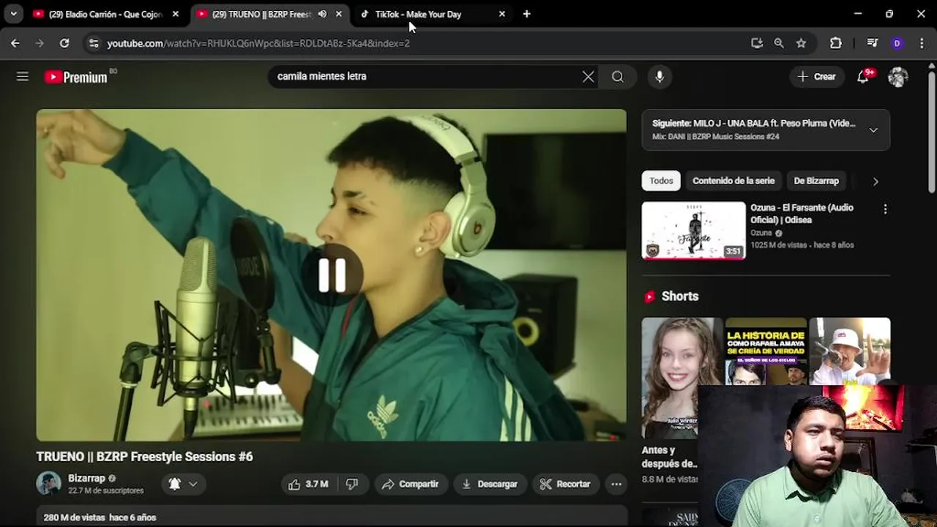Clip the video with Recortar
The height and width of the screenshot is (527, 937).
565,484
